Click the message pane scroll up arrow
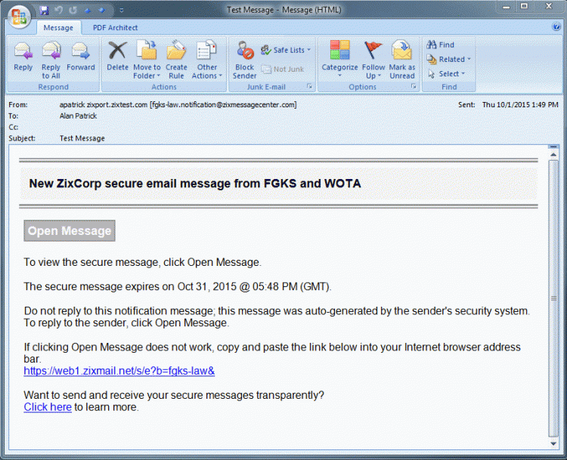 click(x=553, y=154)
